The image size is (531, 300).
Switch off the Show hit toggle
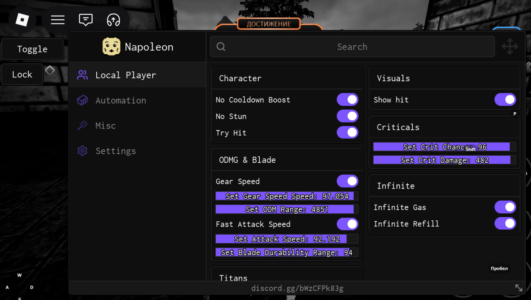(505, 100)
